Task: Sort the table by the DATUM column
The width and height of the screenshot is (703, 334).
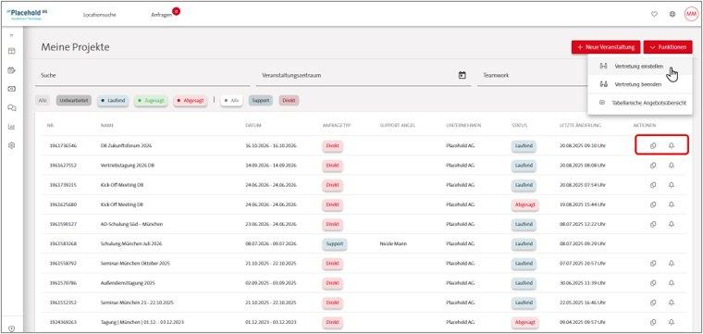Action: [253, 126]
